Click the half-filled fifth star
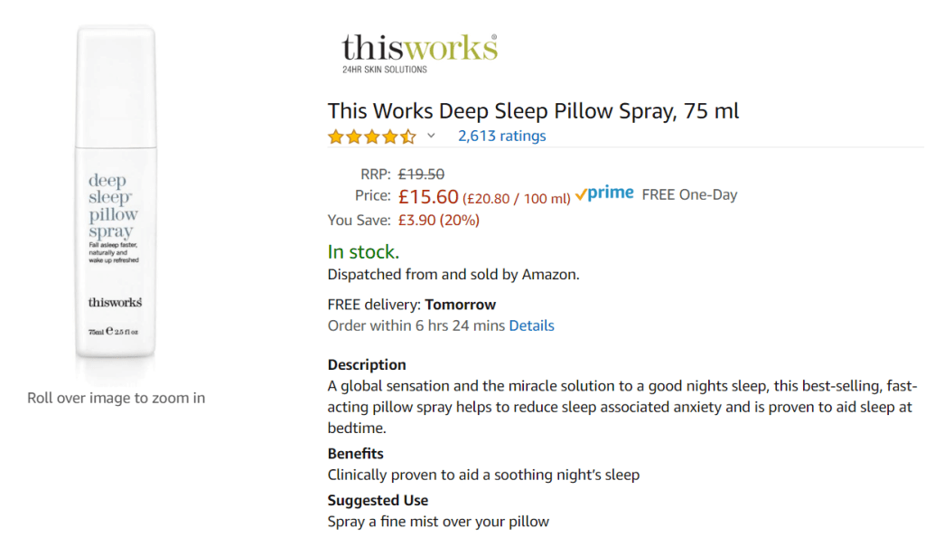Viewport: 925px width, 537px height. (x=409, y=136)
